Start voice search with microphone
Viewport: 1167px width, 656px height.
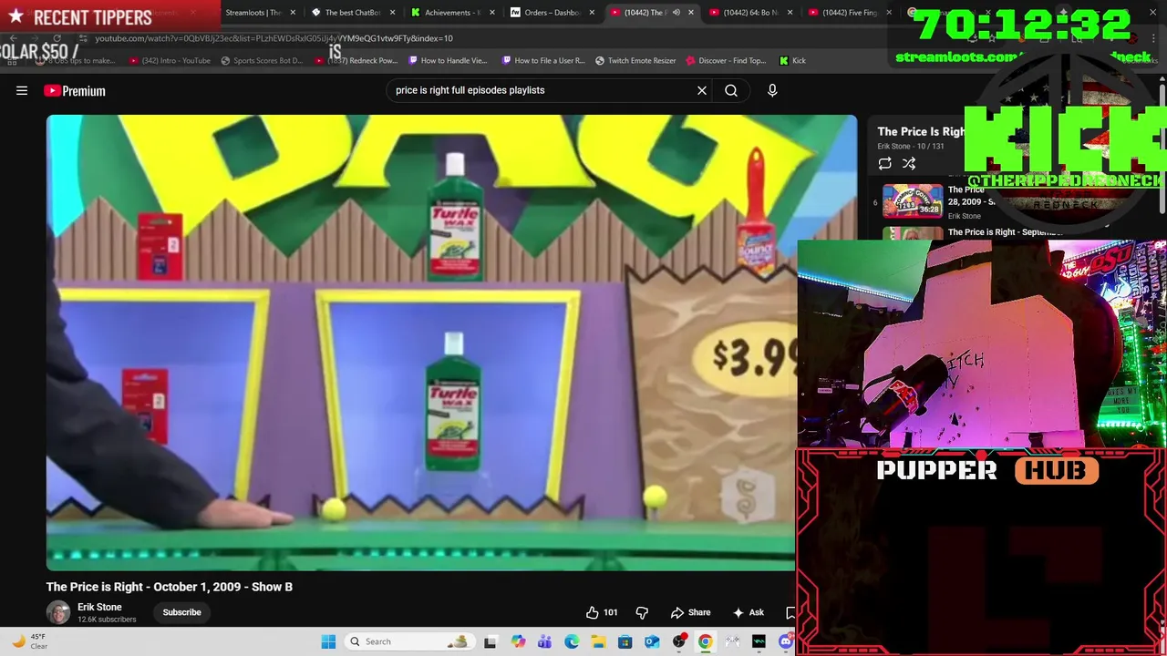[772, 90]
